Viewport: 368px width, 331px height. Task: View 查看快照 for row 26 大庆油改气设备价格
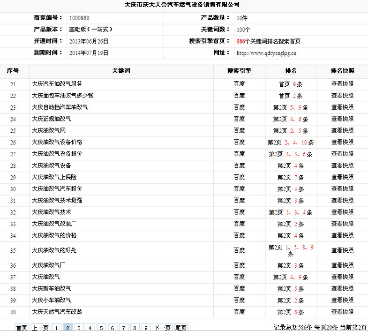click(342, 142)
